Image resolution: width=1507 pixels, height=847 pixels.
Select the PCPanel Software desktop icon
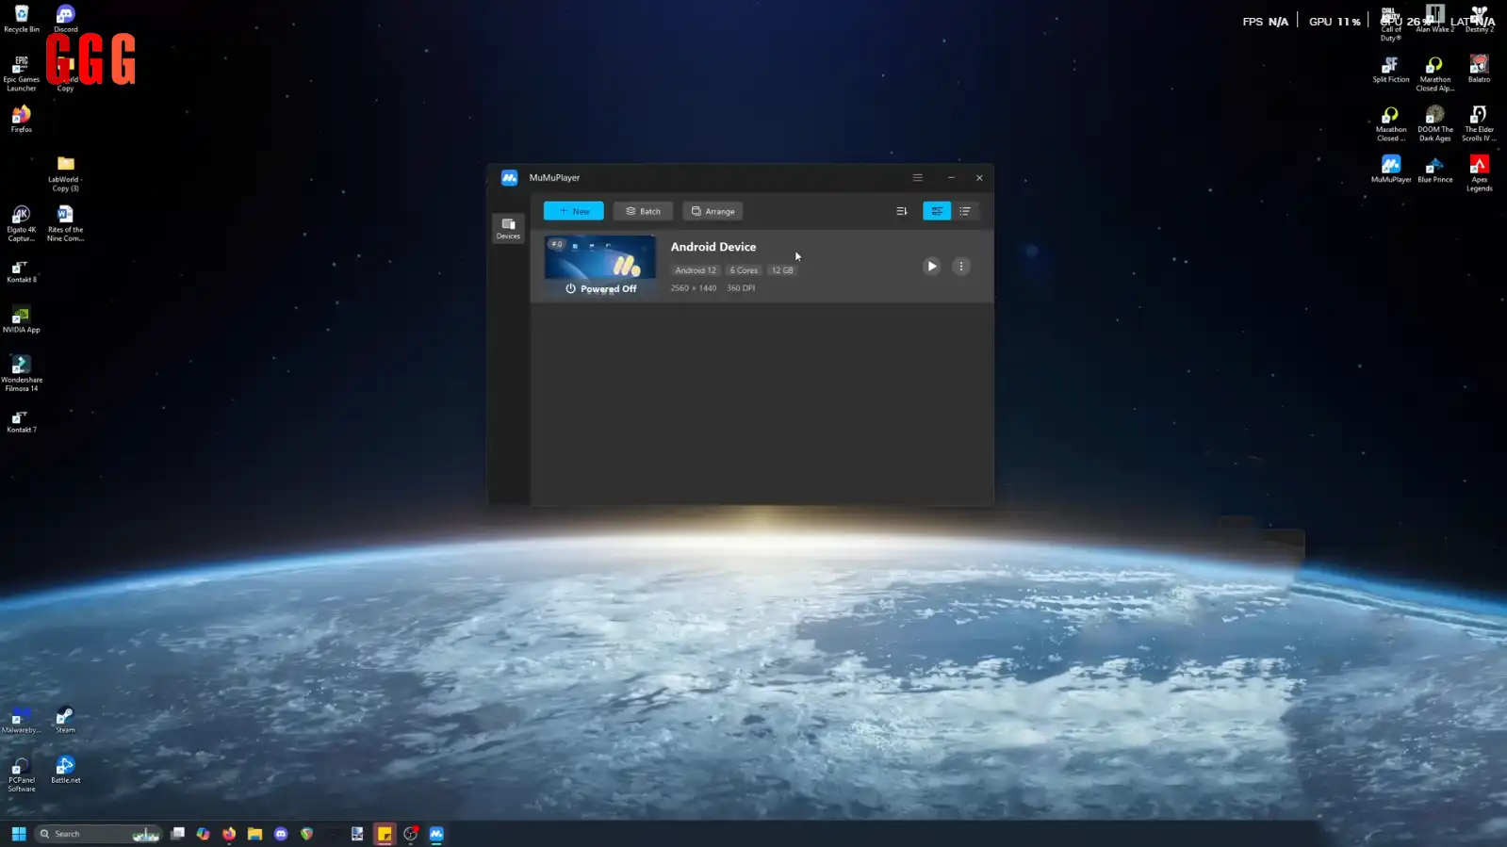tap(22, 774)
